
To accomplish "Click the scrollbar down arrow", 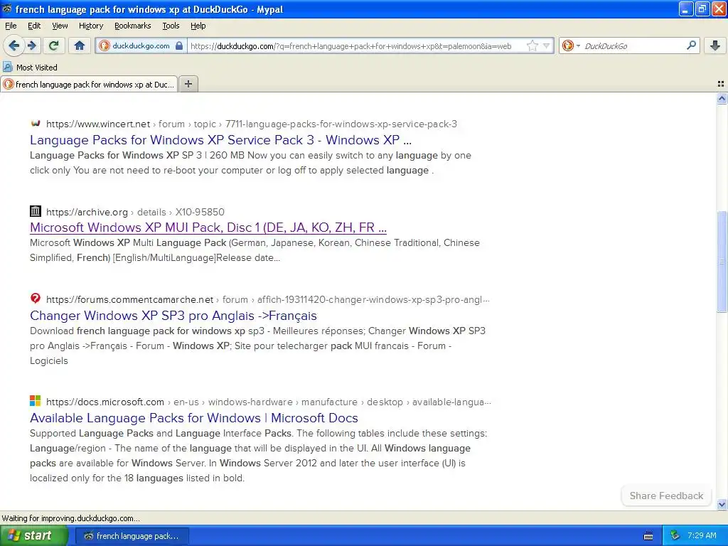I will pyautogui.click(x=722, y=504).
